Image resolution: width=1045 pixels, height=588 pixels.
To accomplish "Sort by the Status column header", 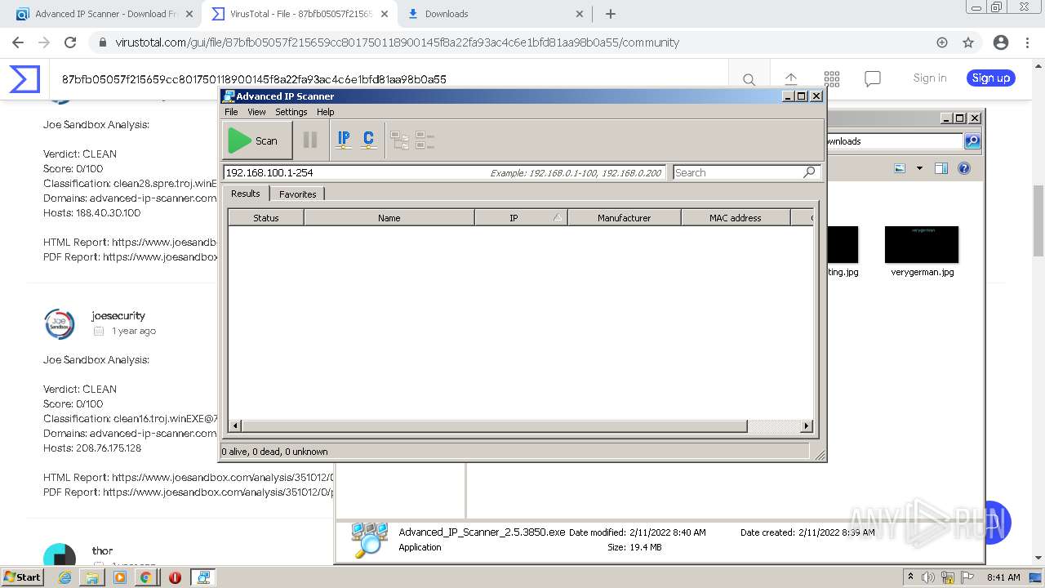I will [266, 218].
